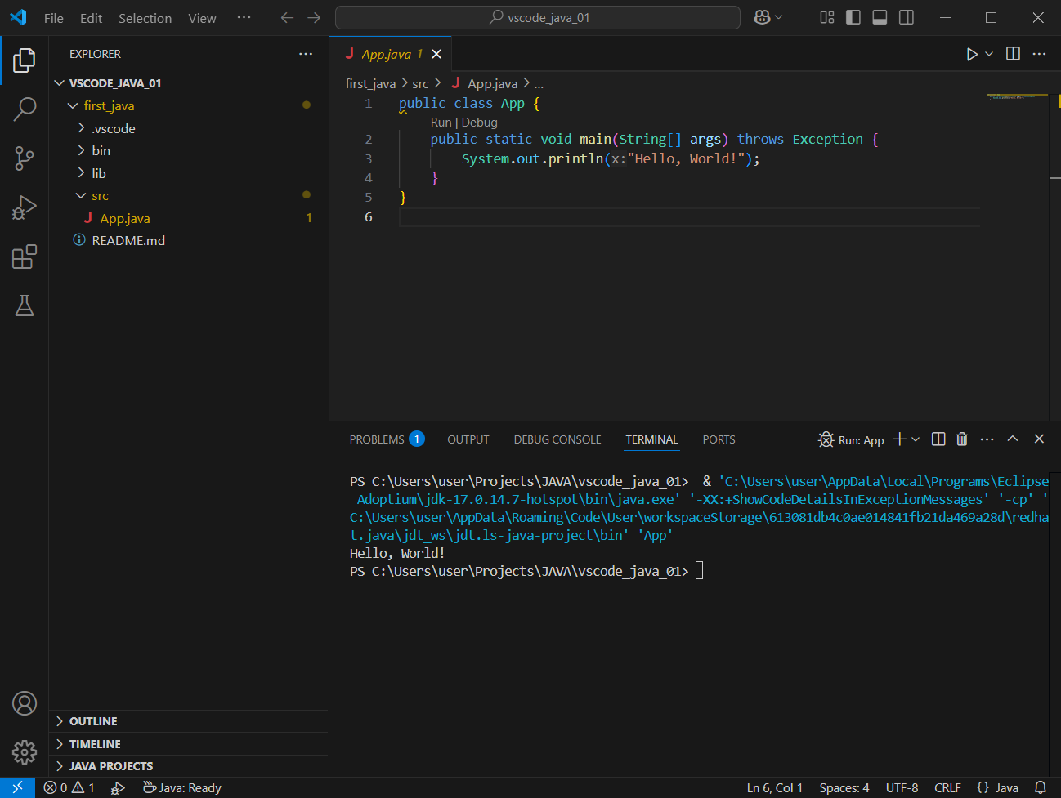Expand the TIMELINE section

[x=188, y=744]
